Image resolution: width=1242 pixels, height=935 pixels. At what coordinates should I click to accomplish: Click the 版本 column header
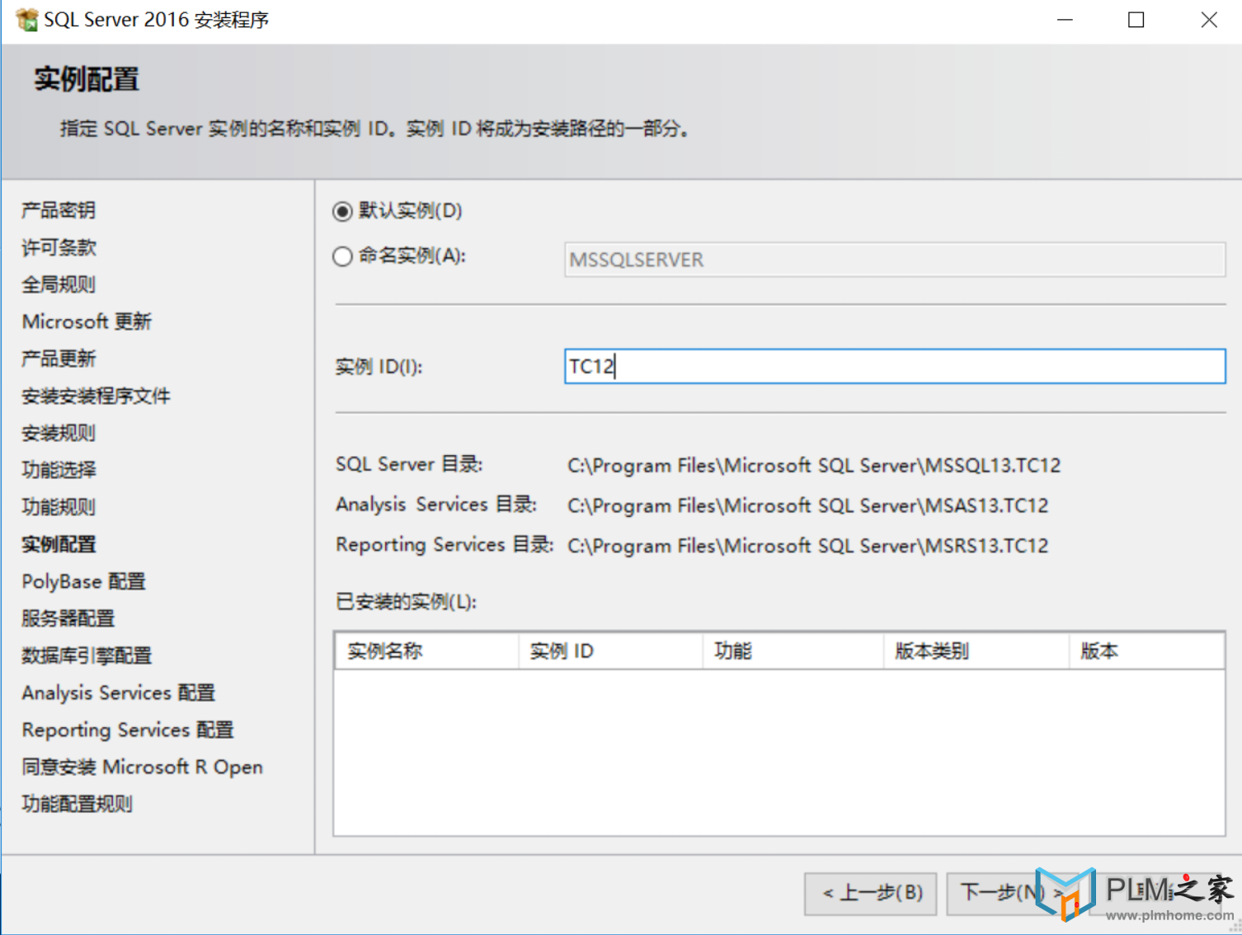[1146, 651]
